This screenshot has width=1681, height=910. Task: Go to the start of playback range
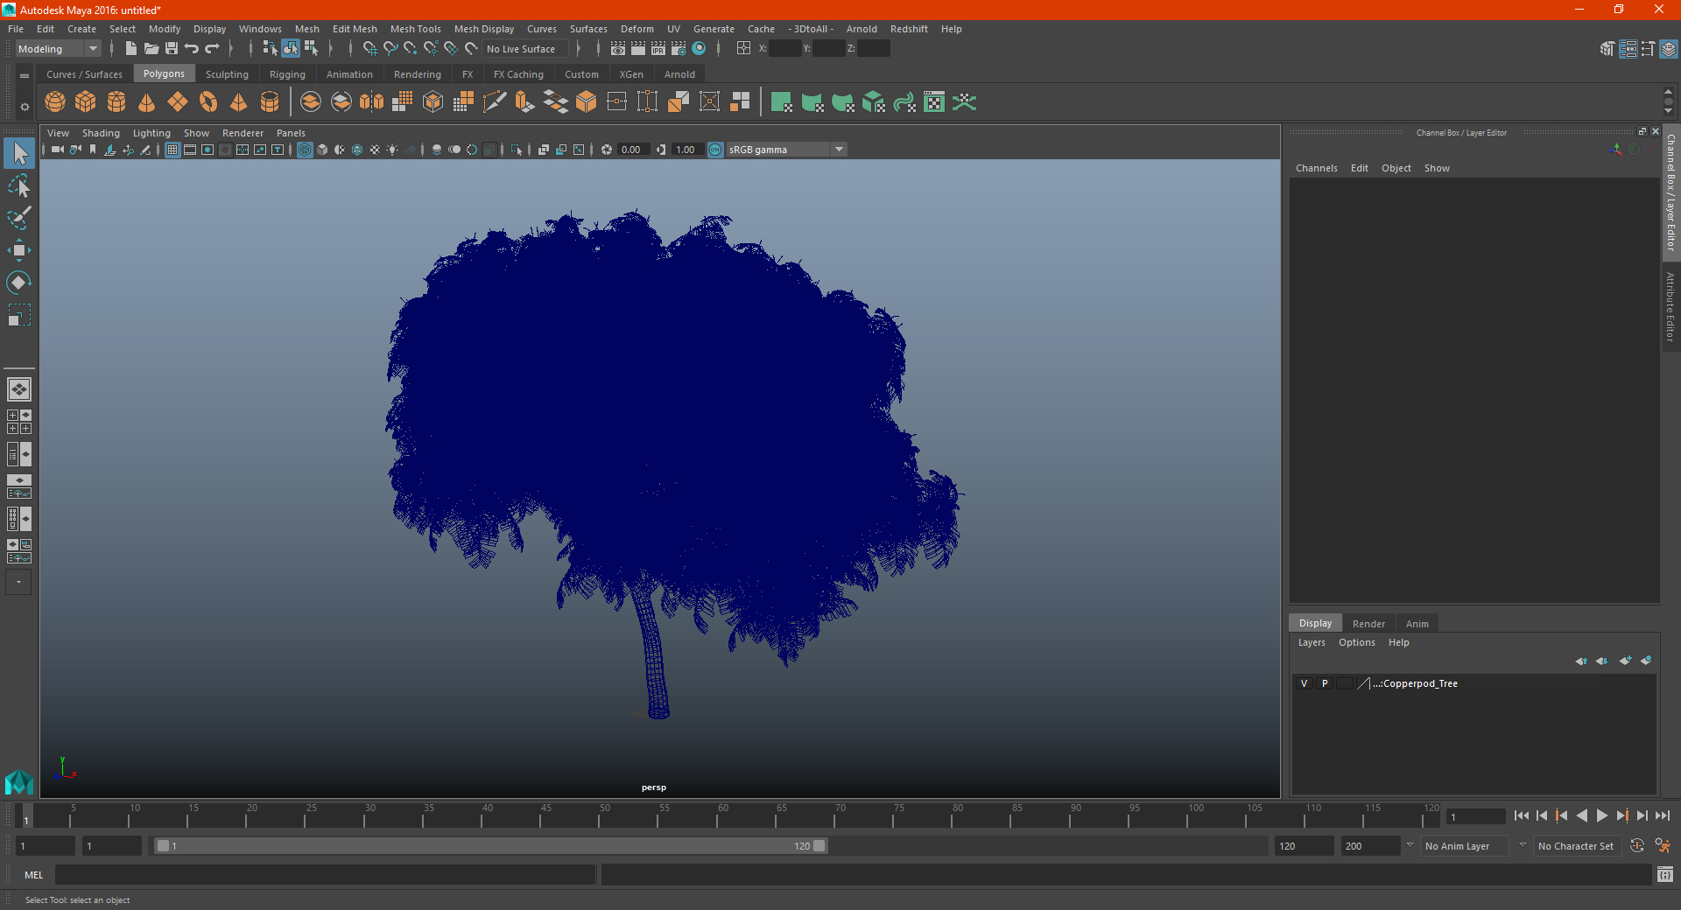pyautogui.click(x=1522, y=815)
